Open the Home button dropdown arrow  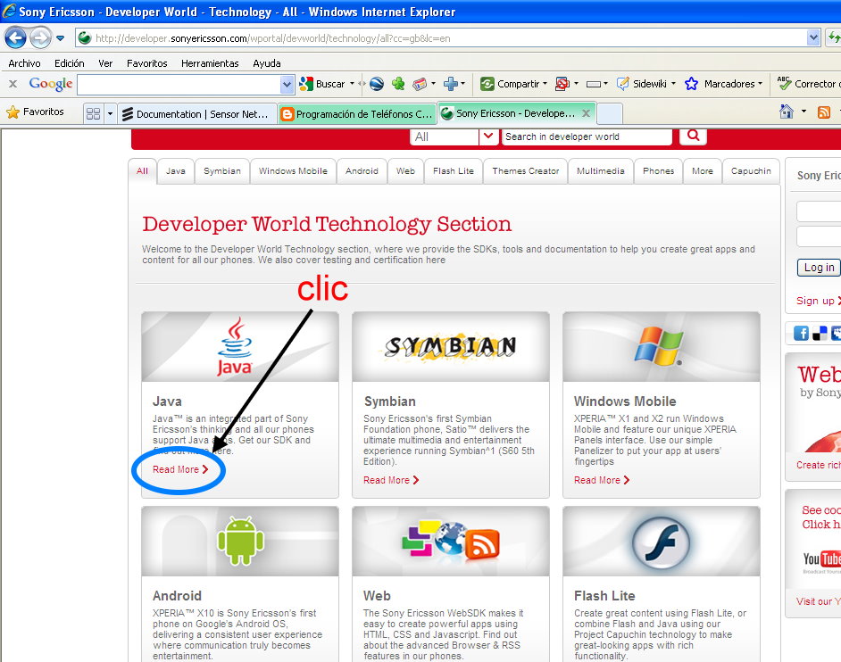pyautogui.click(x=804, y=112)
